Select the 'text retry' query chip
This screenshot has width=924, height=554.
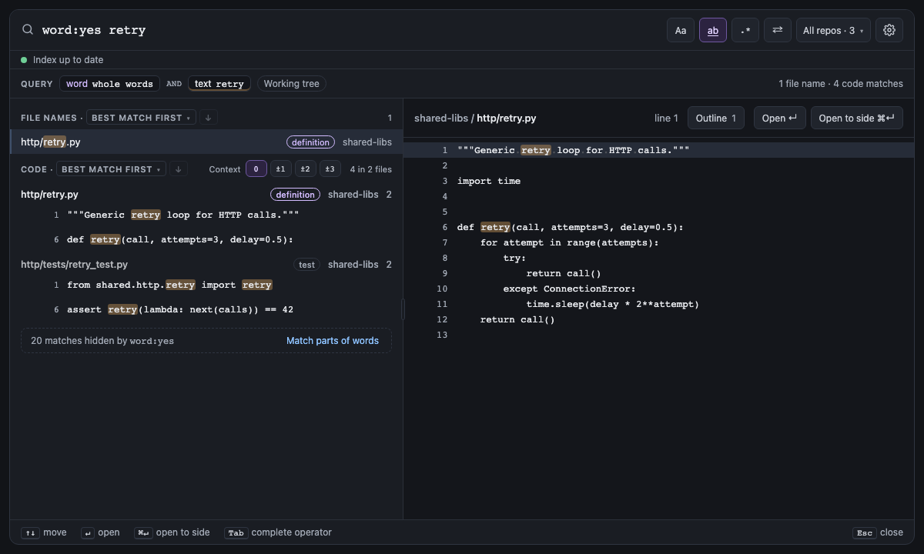point(219,84)
